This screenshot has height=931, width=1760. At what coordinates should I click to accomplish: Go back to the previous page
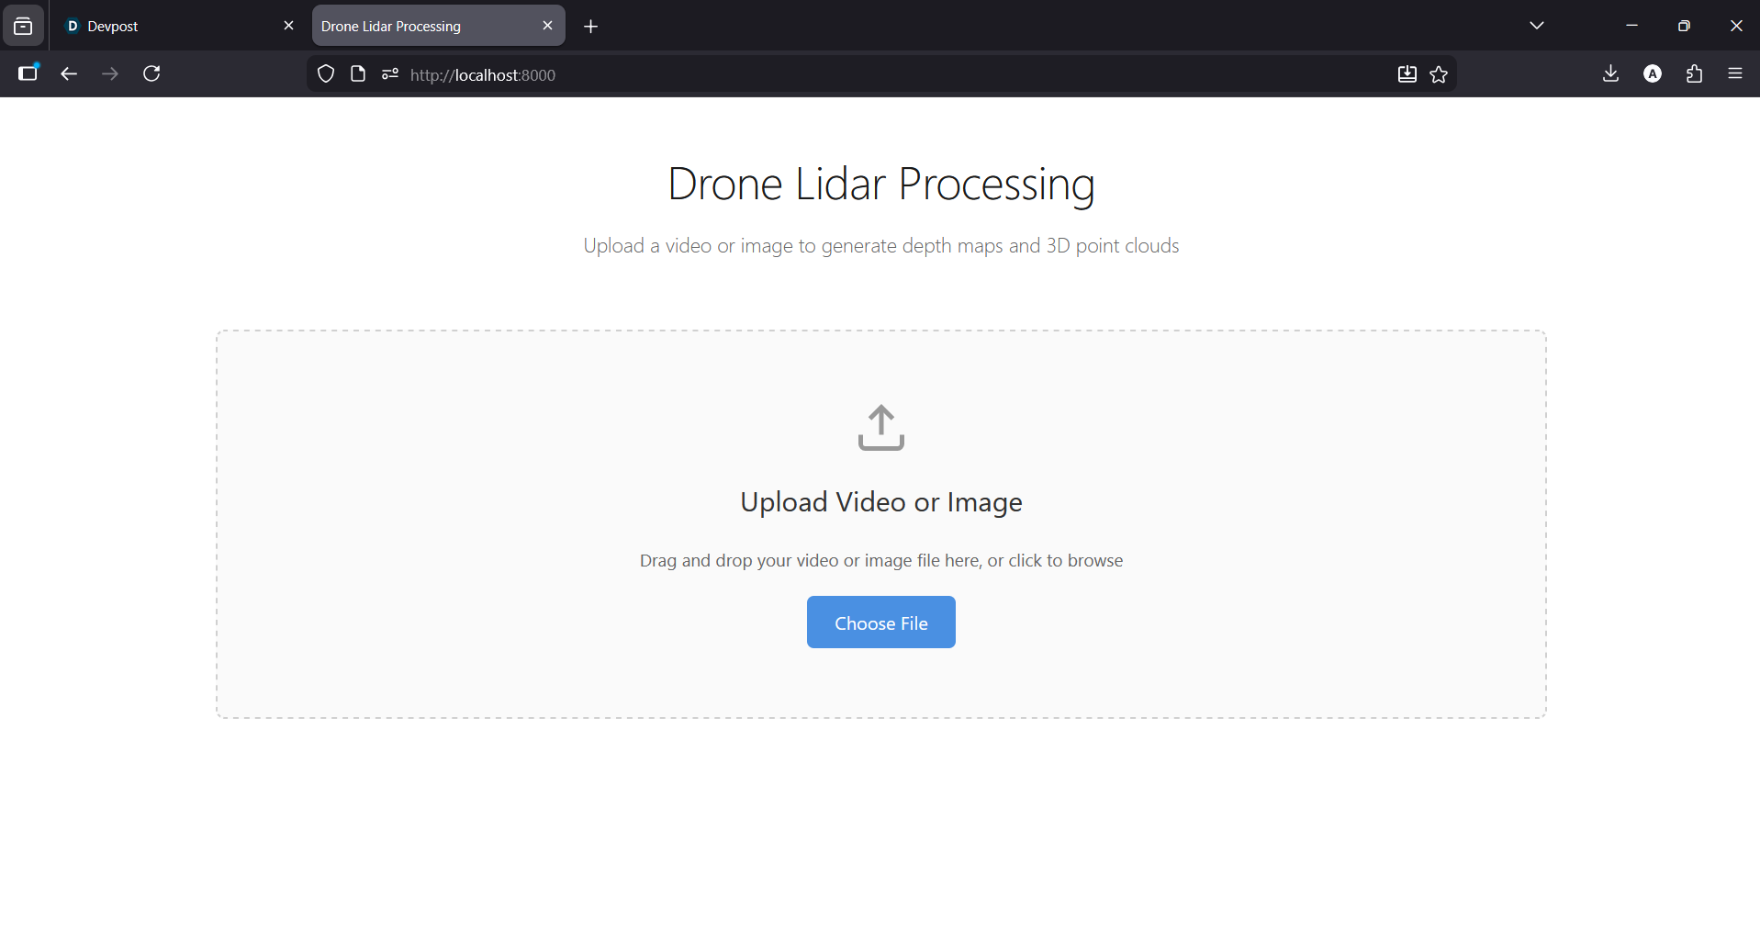69,73
